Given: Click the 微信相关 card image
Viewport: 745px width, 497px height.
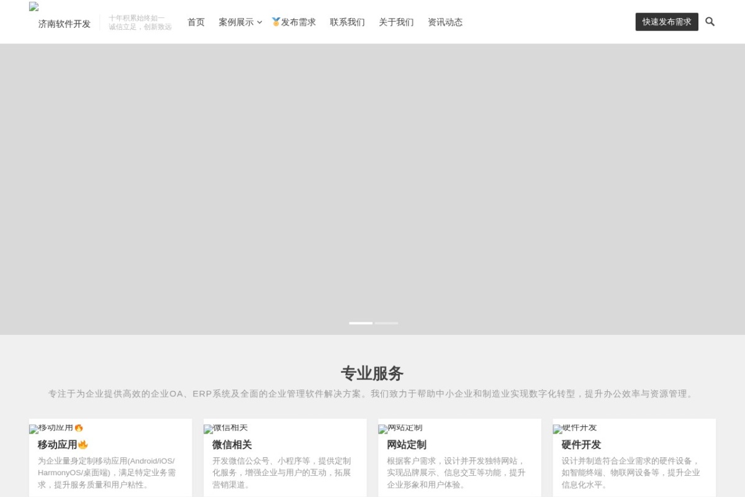Looking at the screenshot, I should pos(226,428).
